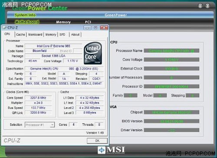Viewport: 217px width, 158px height.
Task: Click the VGA Chipset value field
Action: click(171, 112)
